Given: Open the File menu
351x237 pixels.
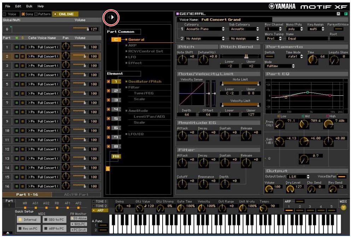Looking at the screenshot, I should [8, 6].
